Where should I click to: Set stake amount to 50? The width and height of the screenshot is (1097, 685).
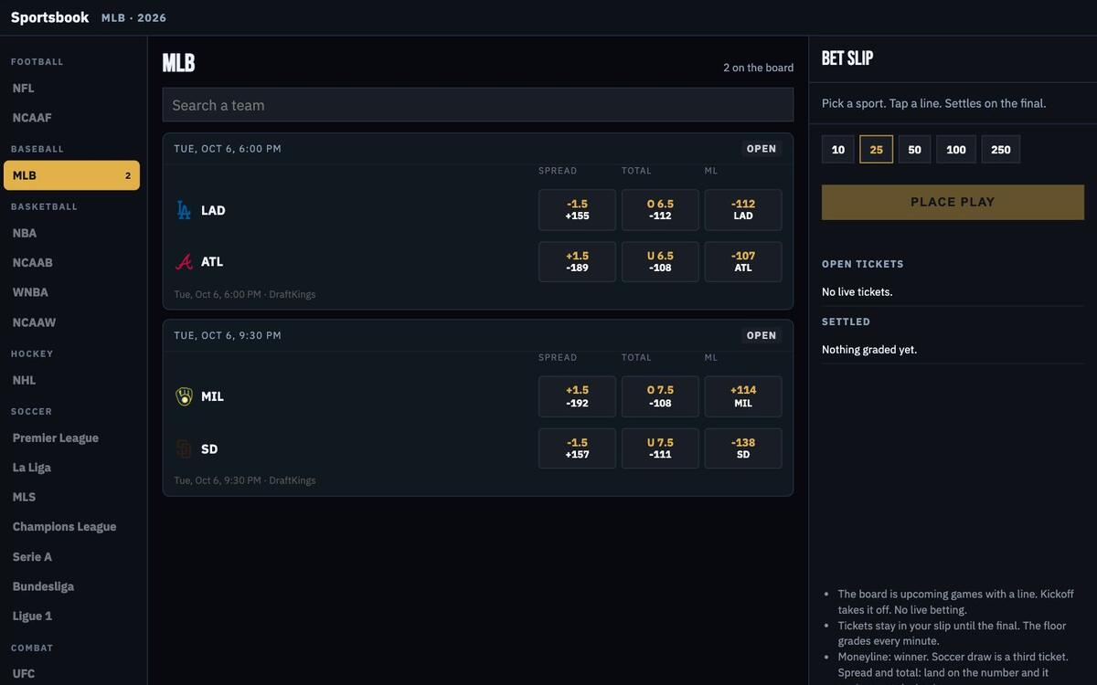[914, 150]
